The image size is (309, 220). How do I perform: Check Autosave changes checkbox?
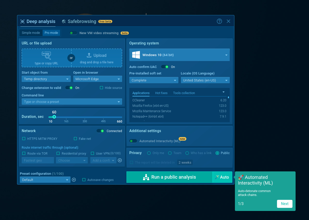84,180
